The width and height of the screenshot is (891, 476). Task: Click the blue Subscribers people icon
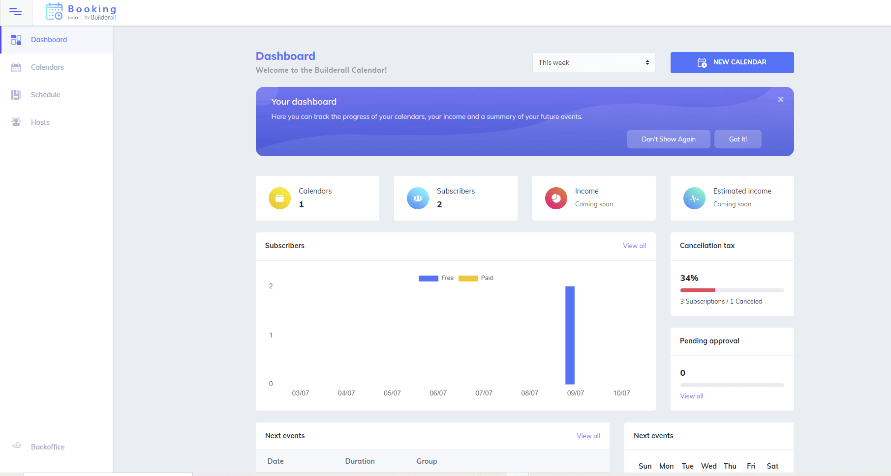click(x=418, y=198)
